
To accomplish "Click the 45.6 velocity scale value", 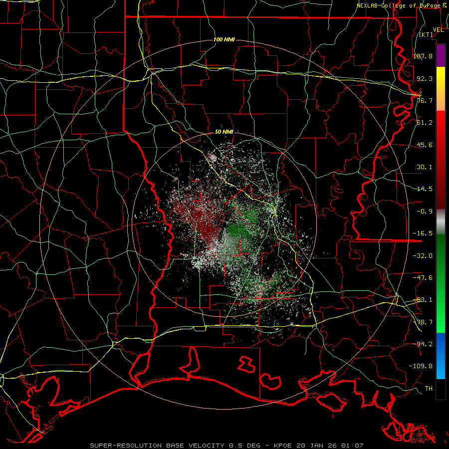I will click(x=425, y=145).
